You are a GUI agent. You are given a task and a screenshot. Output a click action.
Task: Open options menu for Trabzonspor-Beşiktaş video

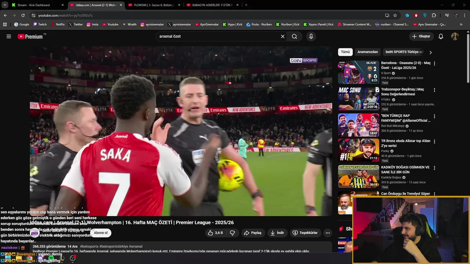click(434, 90)
